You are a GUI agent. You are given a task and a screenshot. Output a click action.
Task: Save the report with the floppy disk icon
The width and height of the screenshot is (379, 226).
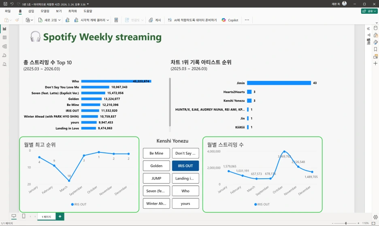click(5, 4)
